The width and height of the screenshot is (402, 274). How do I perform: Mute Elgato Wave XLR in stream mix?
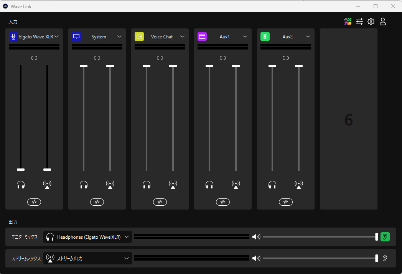point(47,185)
